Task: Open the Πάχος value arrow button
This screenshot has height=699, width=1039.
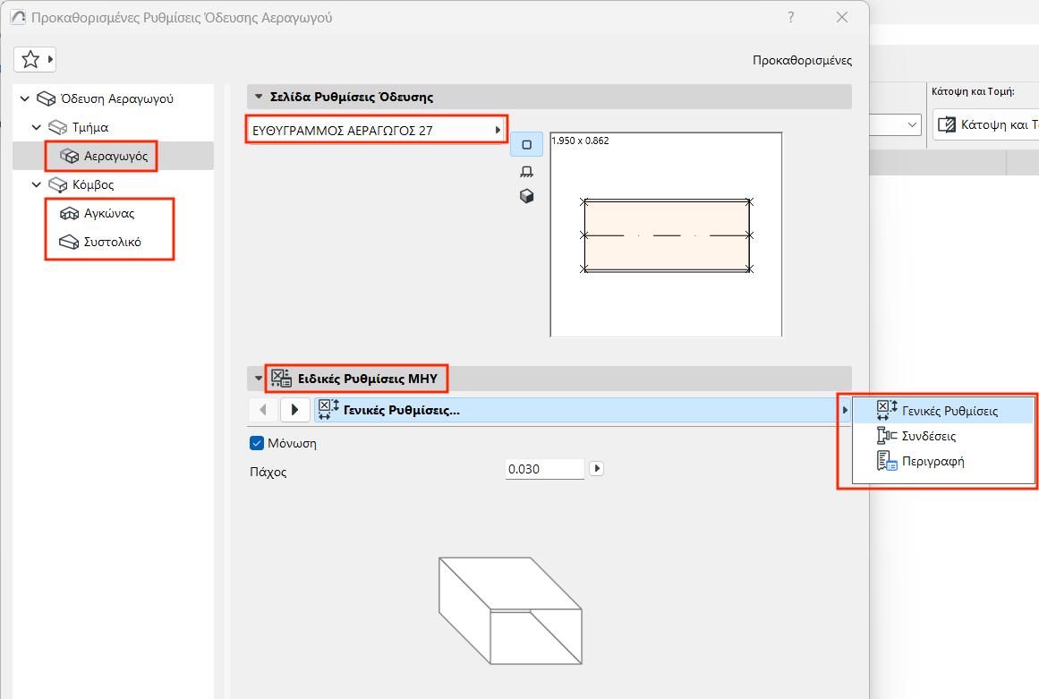Action: coord(596,468)
